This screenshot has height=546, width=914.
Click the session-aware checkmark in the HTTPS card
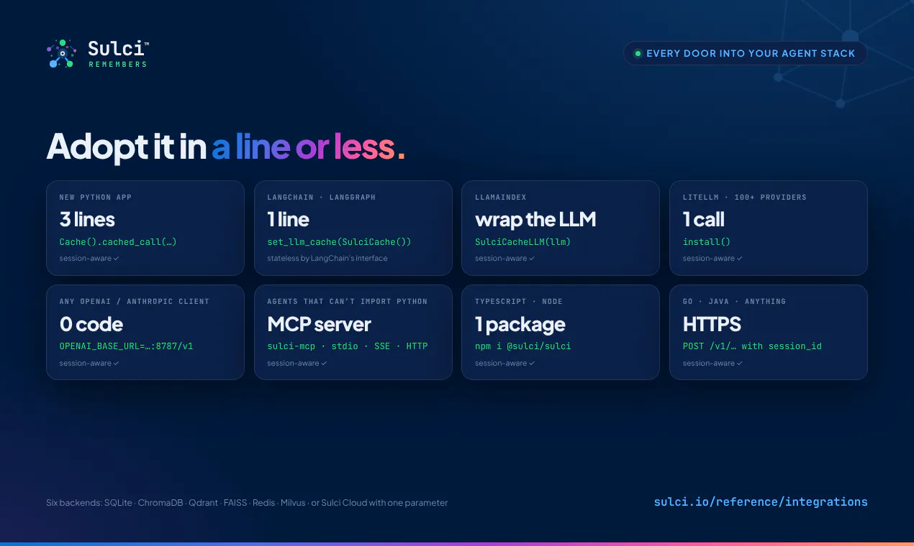tap(739, 364)
